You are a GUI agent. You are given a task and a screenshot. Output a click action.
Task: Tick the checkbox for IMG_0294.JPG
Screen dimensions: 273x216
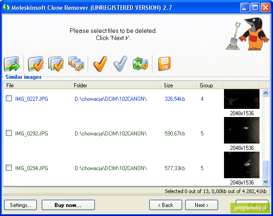(9, 168)
